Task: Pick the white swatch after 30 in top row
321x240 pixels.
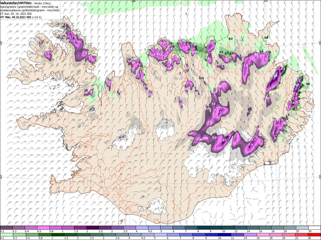Action: coord(314,228)
